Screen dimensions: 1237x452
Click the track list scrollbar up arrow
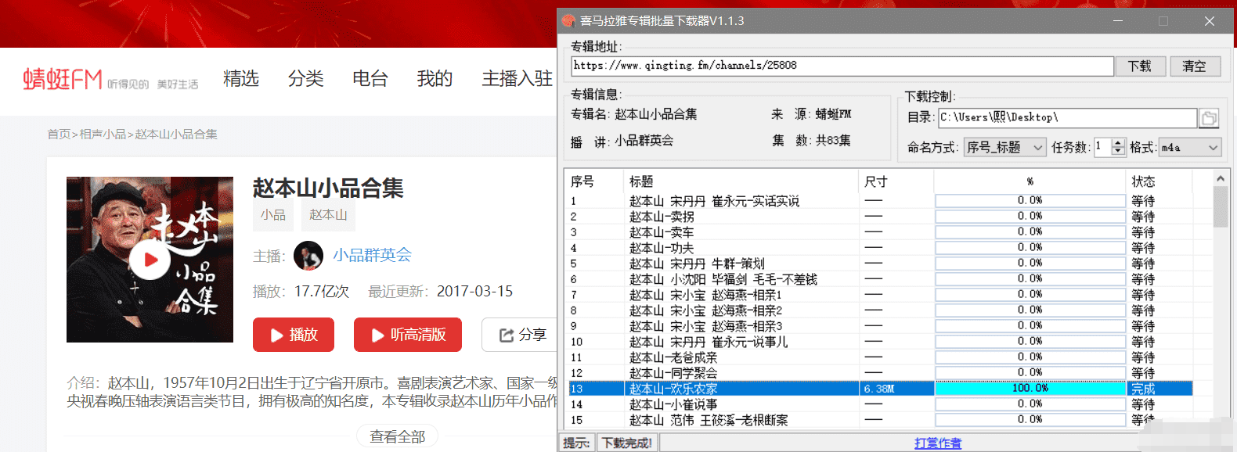point(1220,179)
